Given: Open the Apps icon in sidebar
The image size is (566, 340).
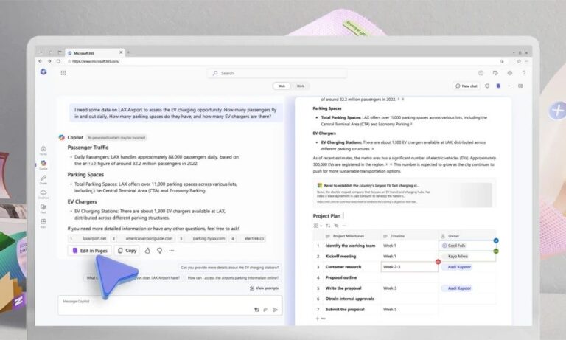Looking at the screenshot, I should pyautogui.click(x=43, y=223).
